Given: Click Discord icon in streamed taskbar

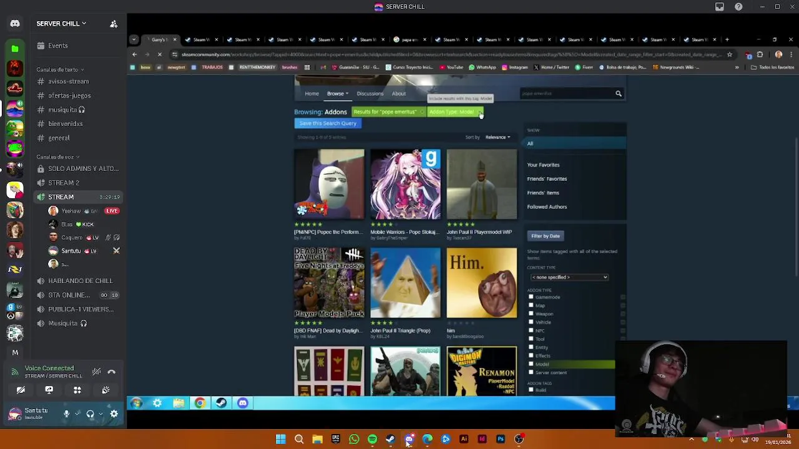Looking at the screenshot, I should 242,403.
